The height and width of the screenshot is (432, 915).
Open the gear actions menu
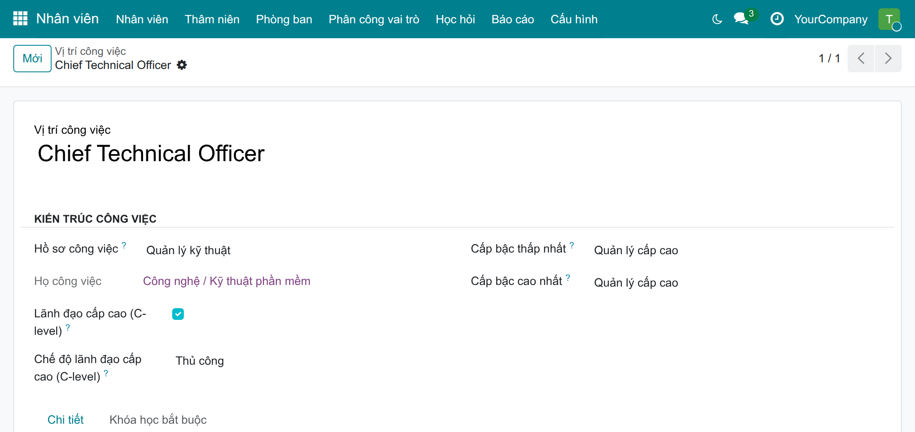182,65
